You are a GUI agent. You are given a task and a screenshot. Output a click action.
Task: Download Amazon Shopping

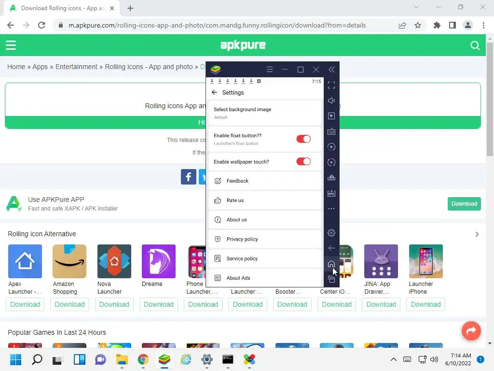click(x=69, y=304)
